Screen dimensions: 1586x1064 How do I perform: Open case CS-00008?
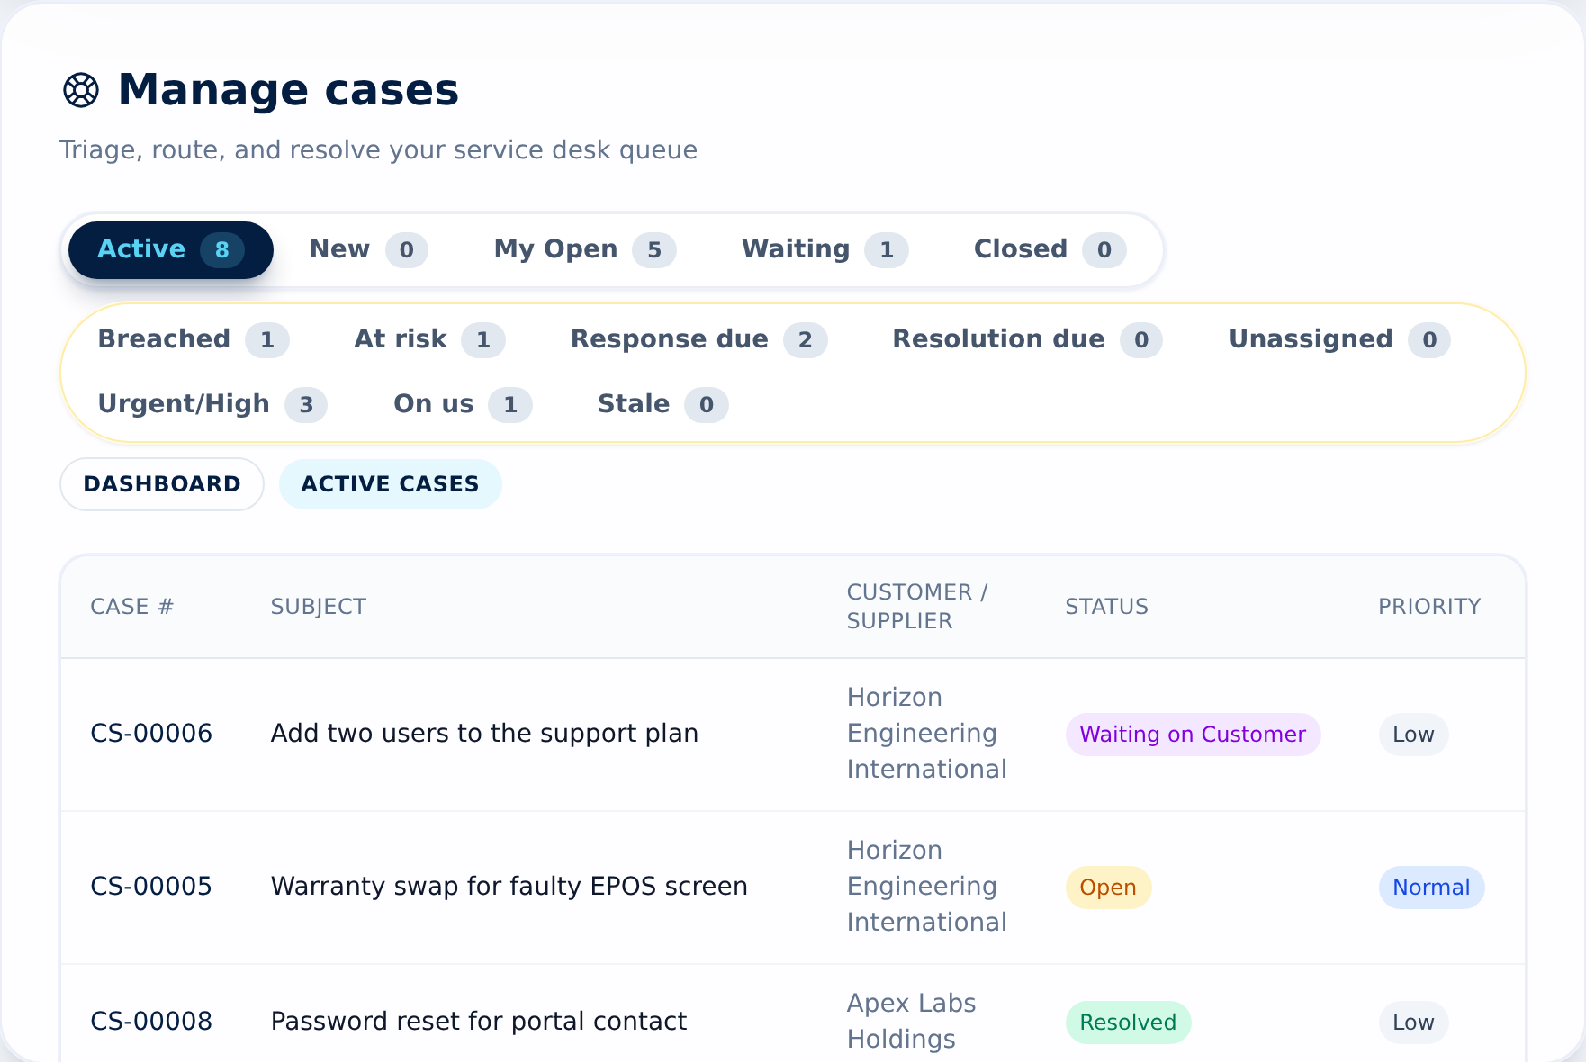point(151,1022)
